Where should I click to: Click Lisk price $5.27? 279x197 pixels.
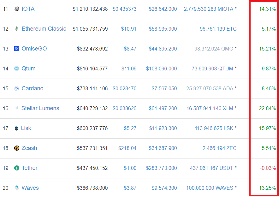point(130,128)
